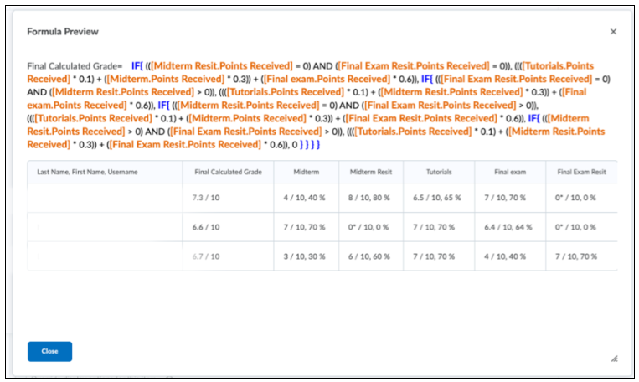Click the 'Final Calculated Grade=' formula label
This screenshot has height=382, width=639.
[x=75, y=66]
